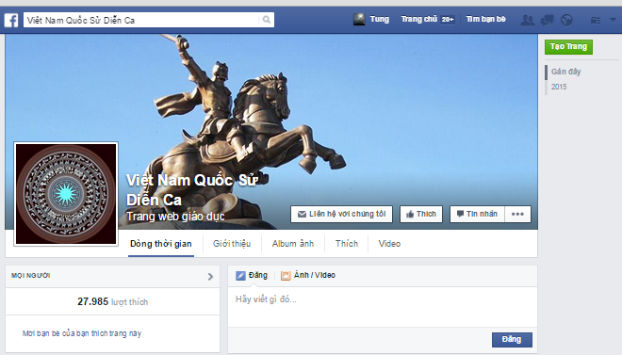Switch to the Dòng thời gian tab
The image size is (622, 355).
click(161, 244)
